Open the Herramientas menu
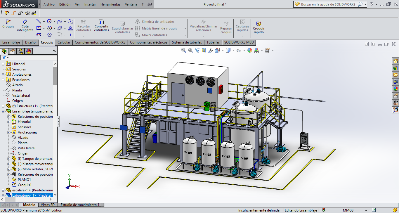 (x=110, y=4)
